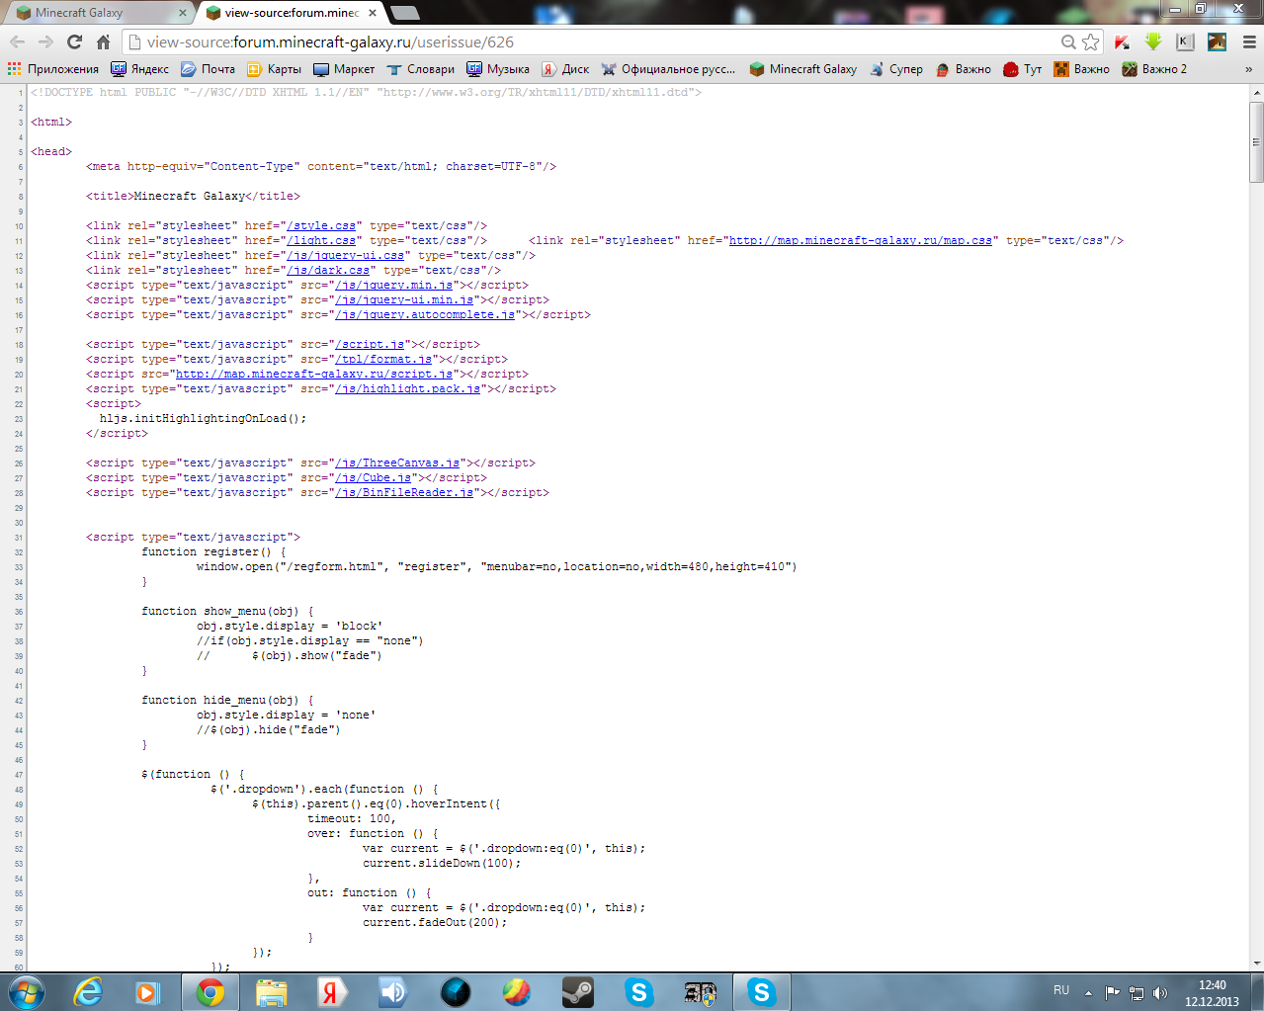Open the Словари bookmark
Screen dimensions: 1264x1011
click(x=421, y=69)
